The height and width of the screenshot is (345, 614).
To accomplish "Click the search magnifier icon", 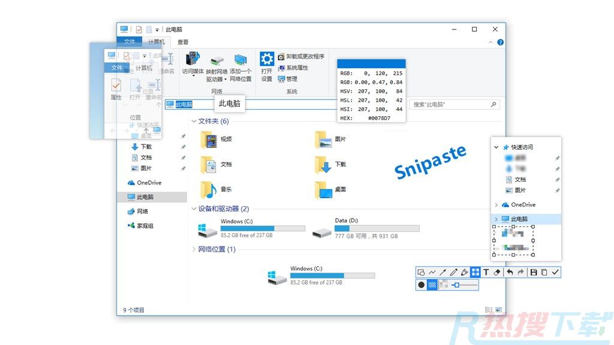I will tap(493, 104).
